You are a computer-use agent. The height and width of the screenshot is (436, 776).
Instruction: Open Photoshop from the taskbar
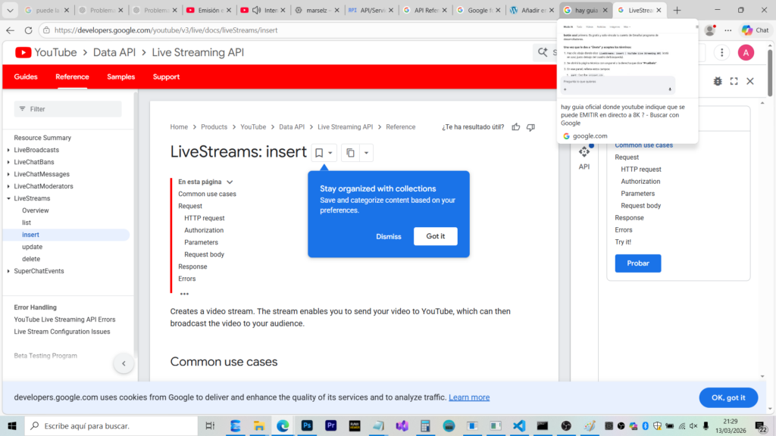(x=307, y=426)
